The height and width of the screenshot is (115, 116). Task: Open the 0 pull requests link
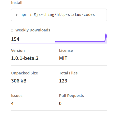pyautogui.click(x=60, y=103)
